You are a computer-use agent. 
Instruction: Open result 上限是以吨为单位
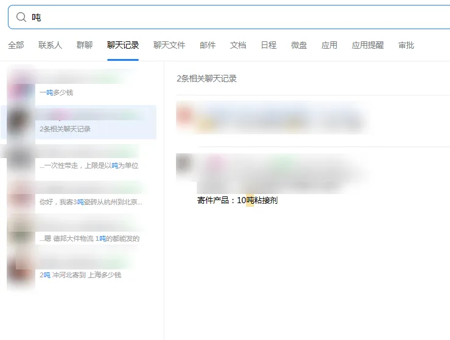(x=79, y=159)
